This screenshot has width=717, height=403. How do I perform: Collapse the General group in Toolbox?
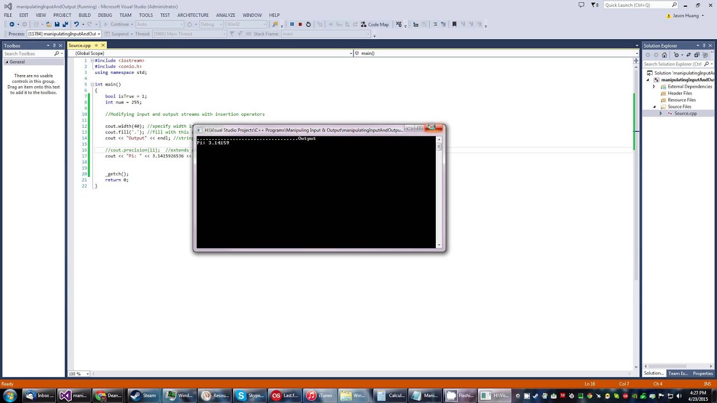[7, 62]
